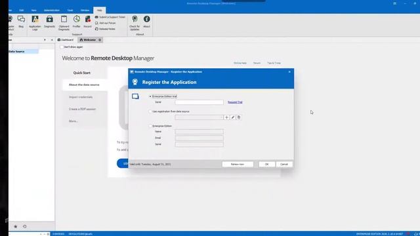The image size is (420, 236).
Task: Close the Register the Application dialog
Action: point(289,71)
